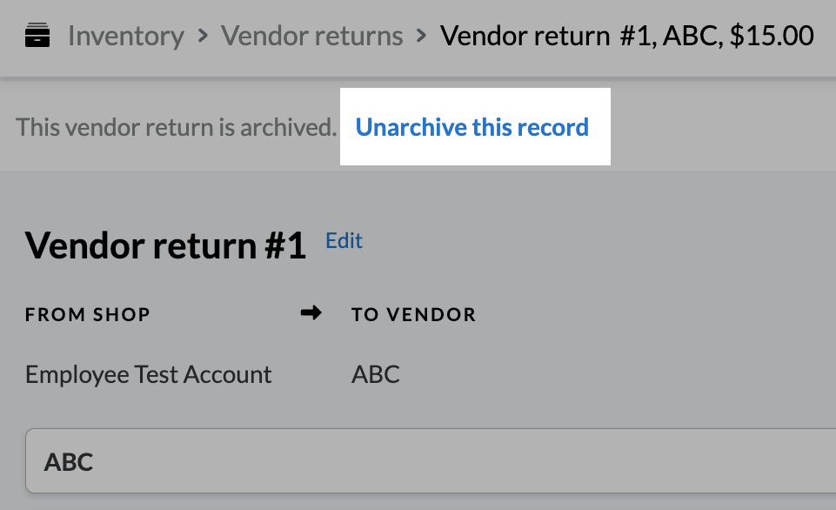Click the Inventory archive box icon

click(x=37, y=37)
